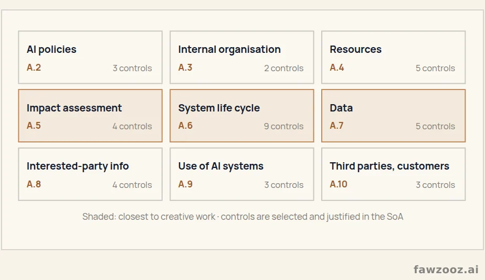Click the A.2 code label
This screenshot has height=280, width=485.
click(34, 68)
